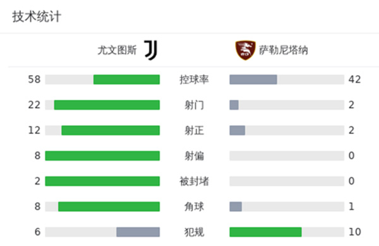Click the Juventus team logo
Image resolution: width=379 pixels, height=246 pixels.
[151, 50]
